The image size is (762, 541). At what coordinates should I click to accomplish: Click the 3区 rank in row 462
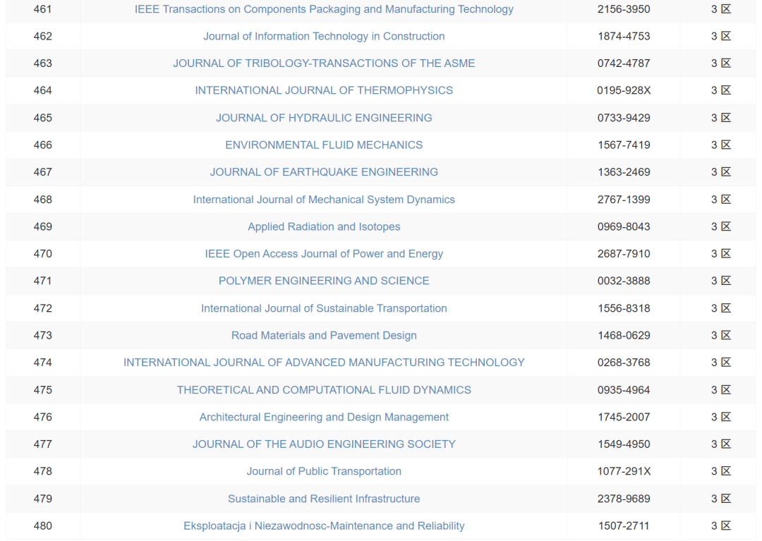(720, 37)
